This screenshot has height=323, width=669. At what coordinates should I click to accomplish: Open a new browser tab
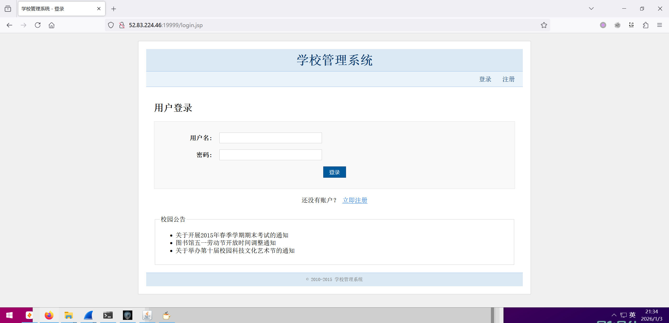point(114,9)
